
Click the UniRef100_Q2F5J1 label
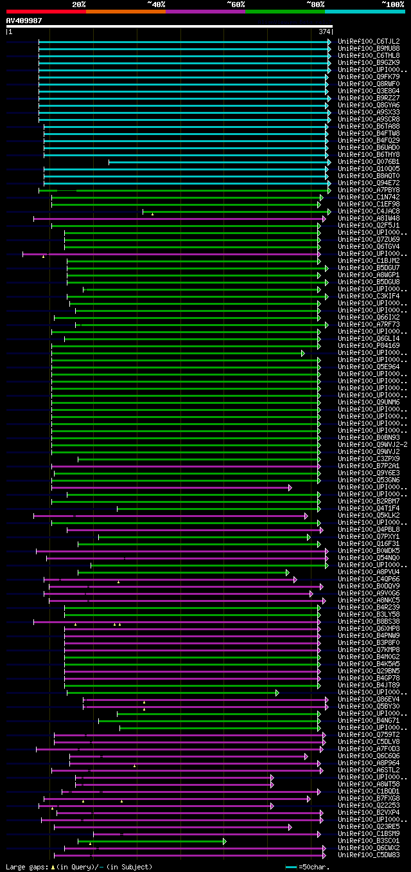click(x=369, y=225)
